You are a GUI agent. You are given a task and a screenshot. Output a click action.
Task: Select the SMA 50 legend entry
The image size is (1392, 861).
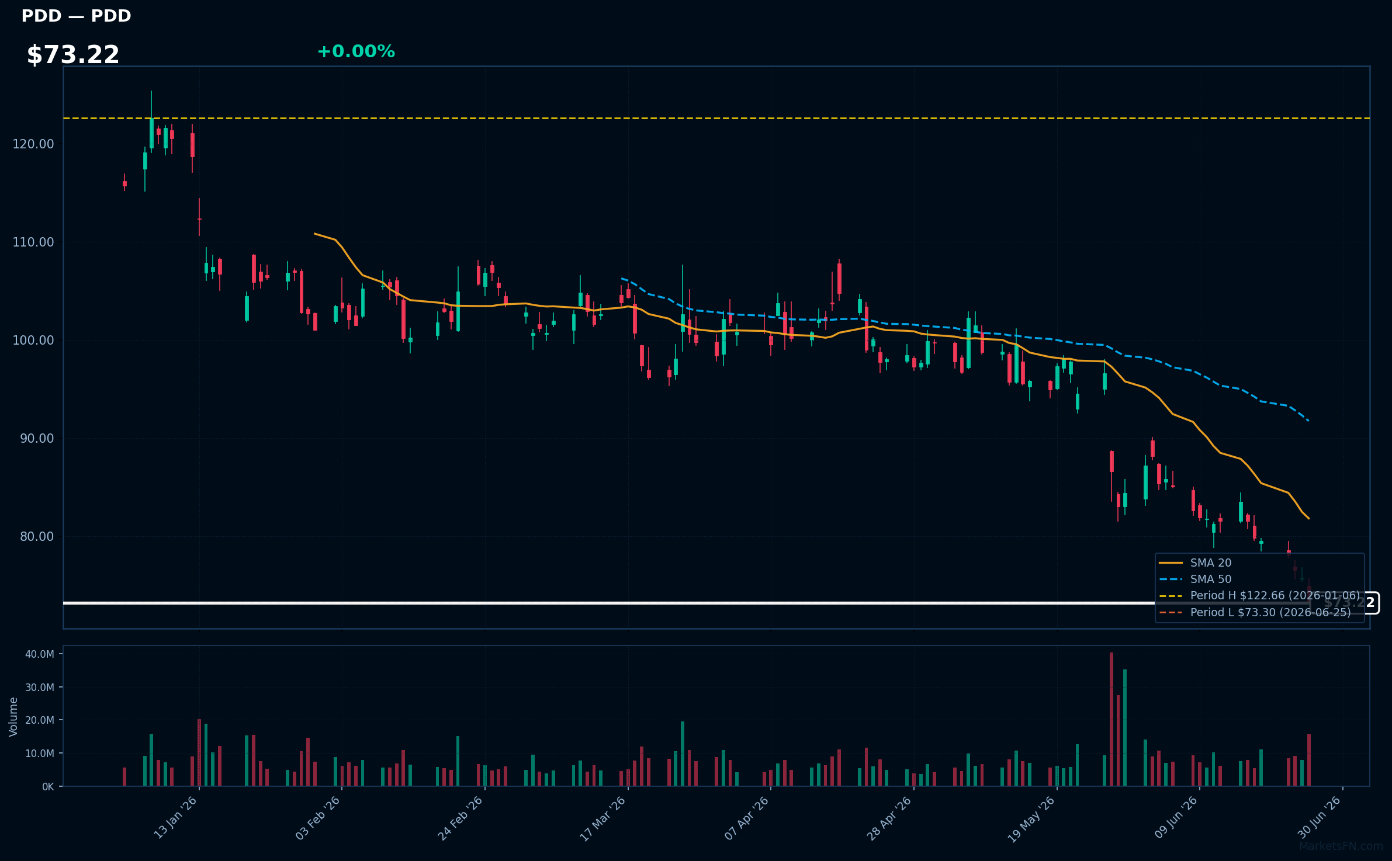click(1195, 579)
